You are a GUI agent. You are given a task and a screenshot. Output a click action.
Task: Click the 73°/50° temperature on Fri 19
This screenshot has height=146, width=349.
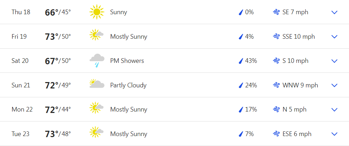point(58,37)
